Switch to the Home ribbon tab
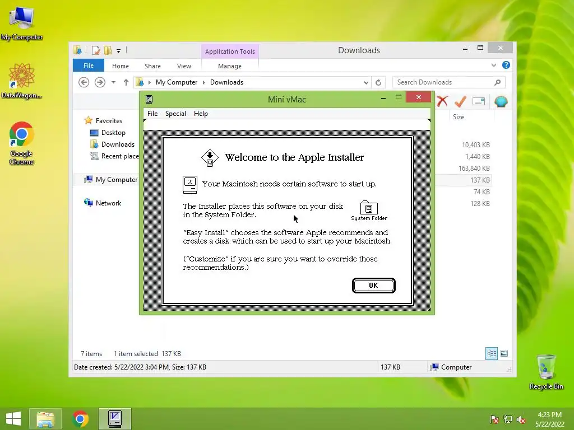This screenshot has width=574, height=430. (121, 66)
